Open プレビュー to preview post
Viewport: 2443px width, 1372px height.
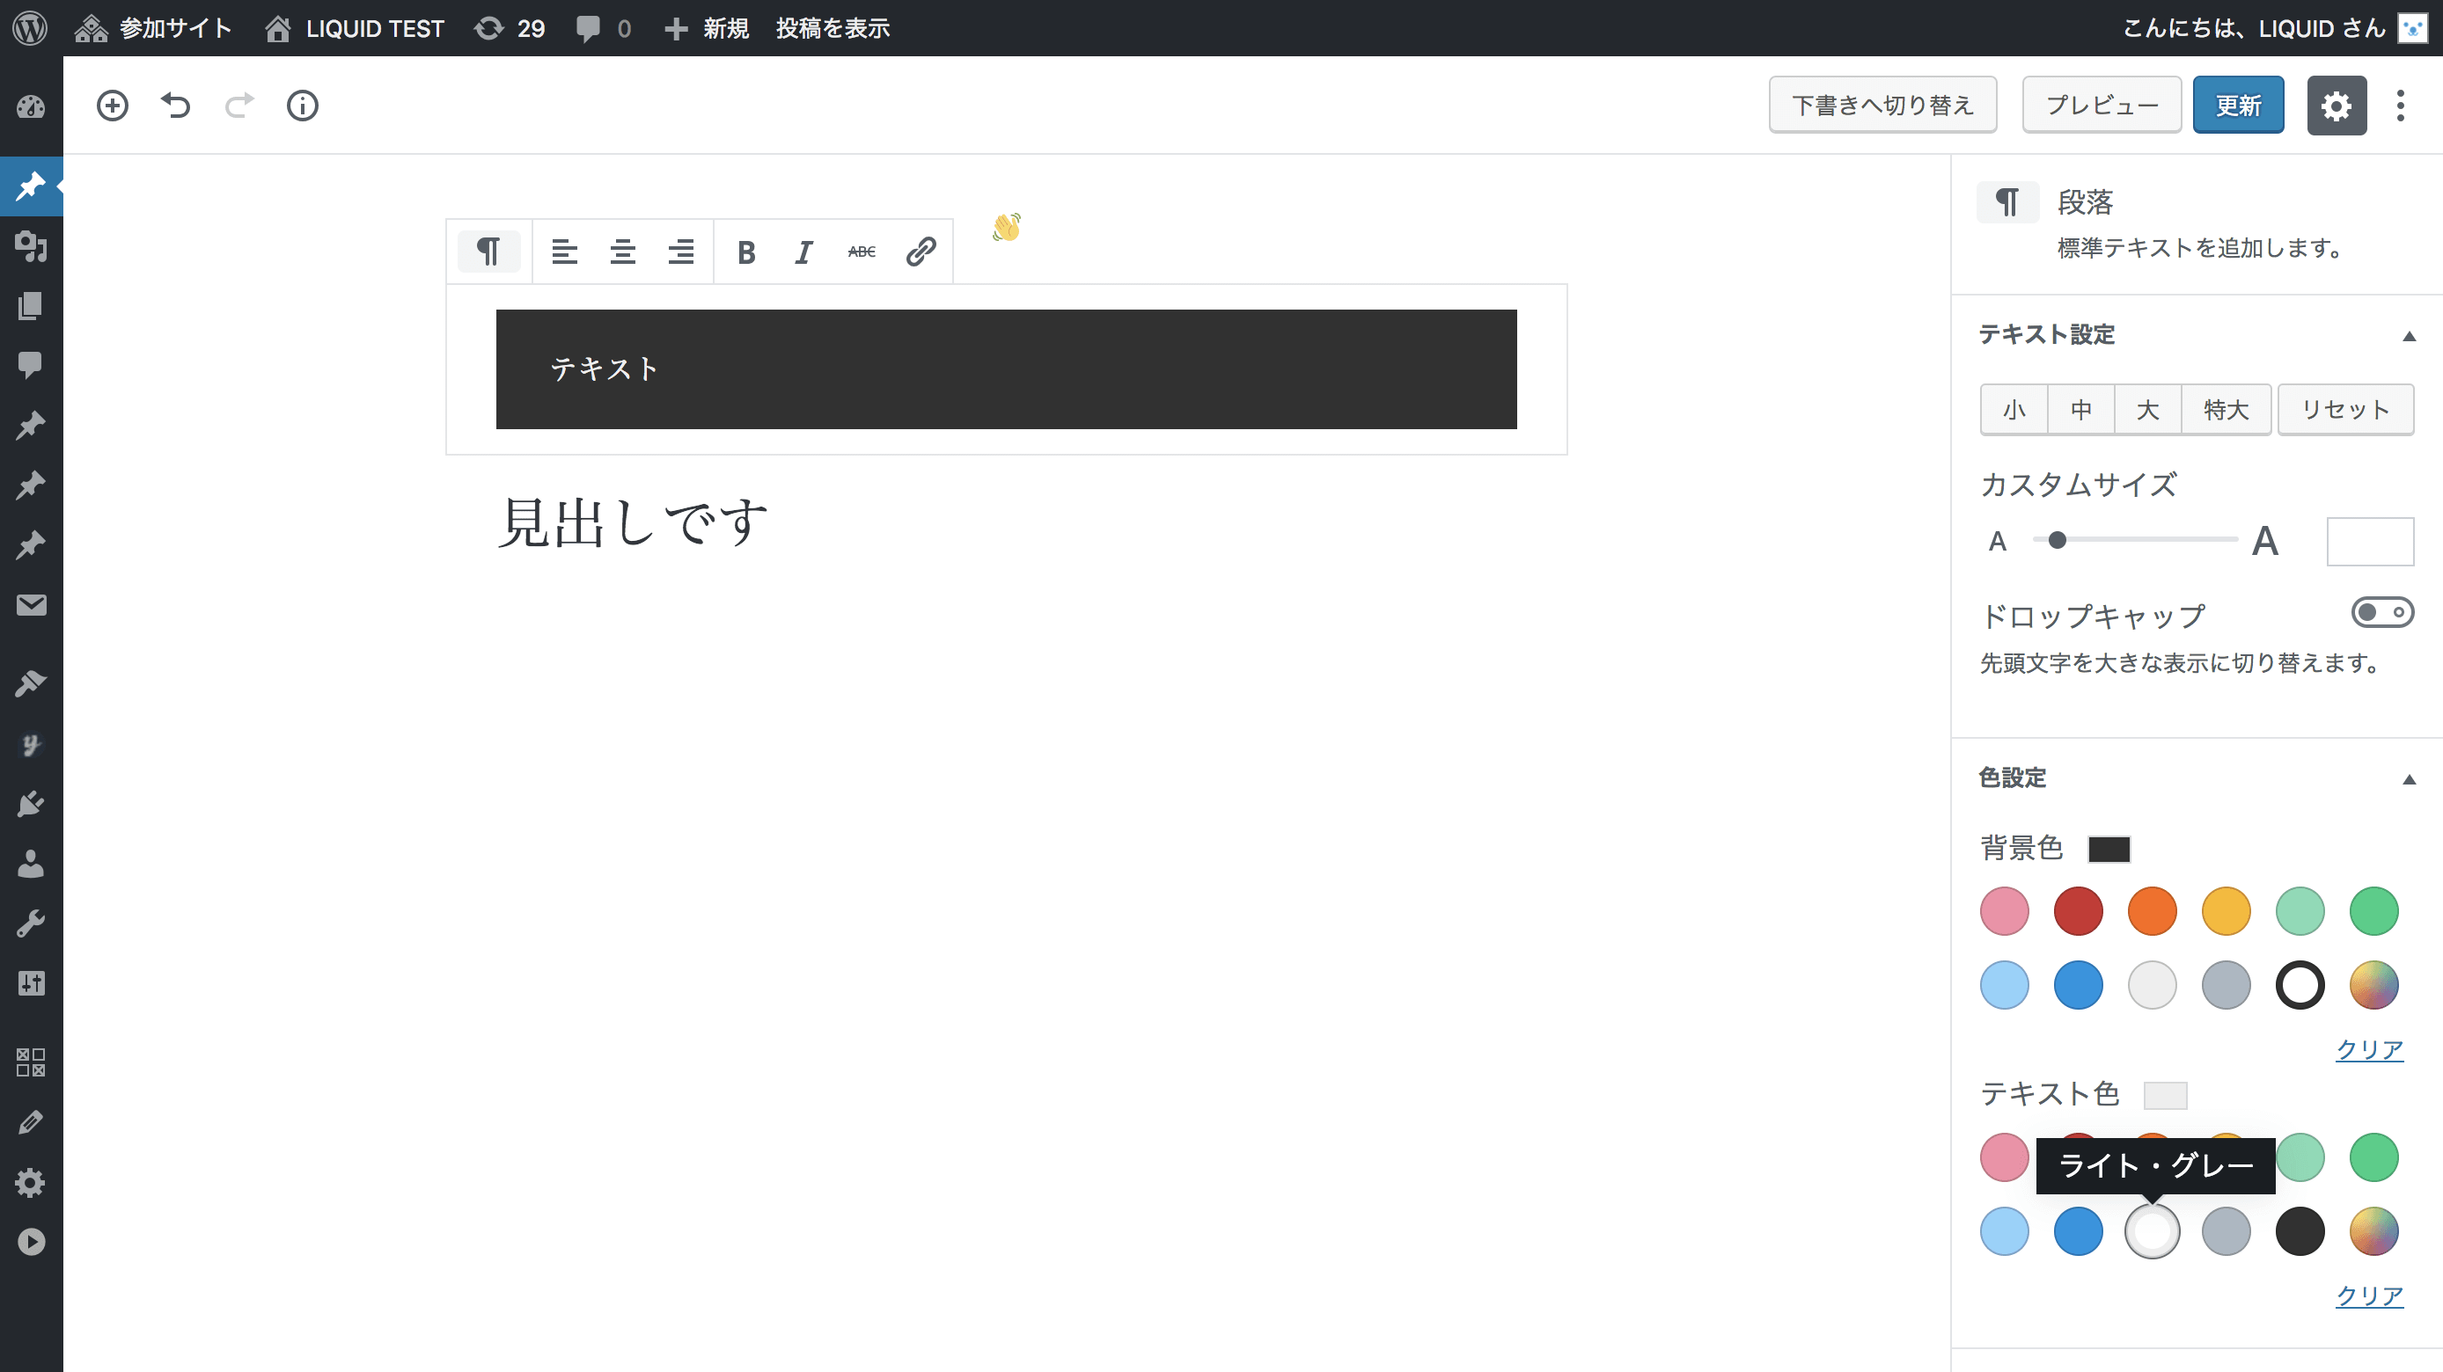(x=2102, y=104)
